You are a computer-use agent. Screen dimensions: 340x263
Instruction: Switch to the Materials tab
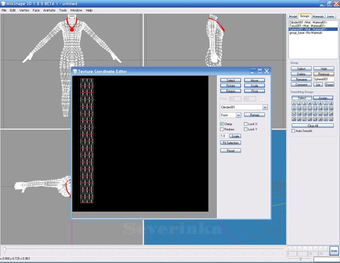318,16
